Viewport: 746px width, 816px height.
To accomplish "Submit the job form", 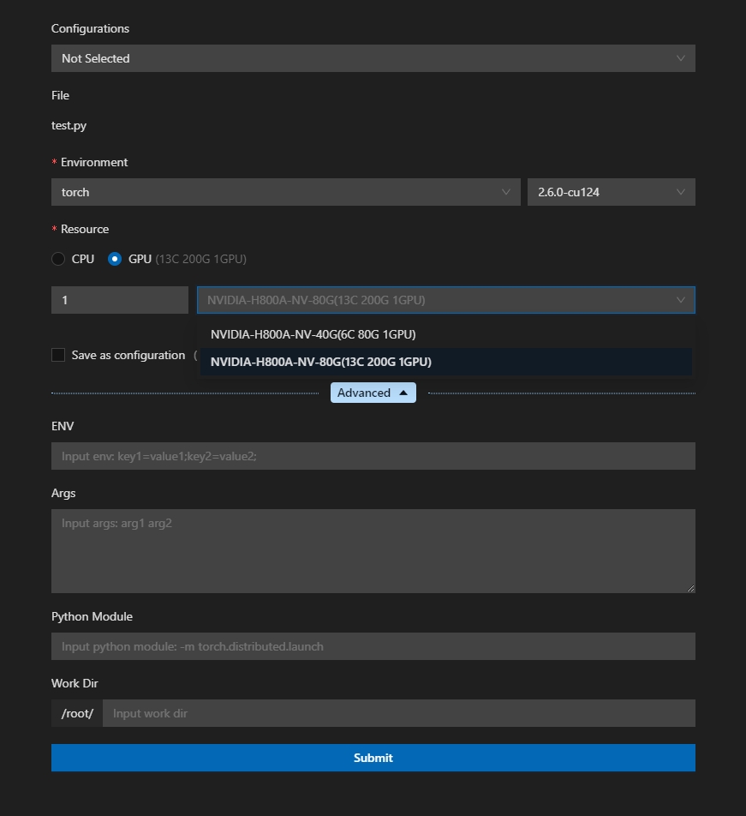I will coord(373,757).
